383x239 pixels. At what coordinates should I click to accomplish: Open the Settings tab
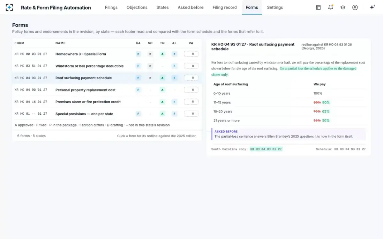click(x=275, y=7)
